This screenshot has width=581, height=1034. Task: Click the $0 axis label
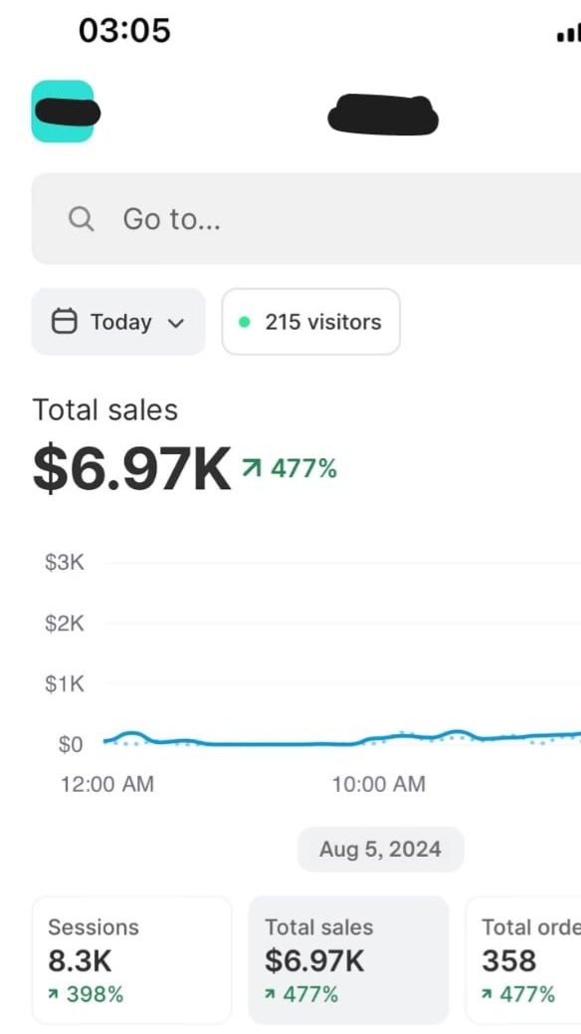[x=71, y=744]
